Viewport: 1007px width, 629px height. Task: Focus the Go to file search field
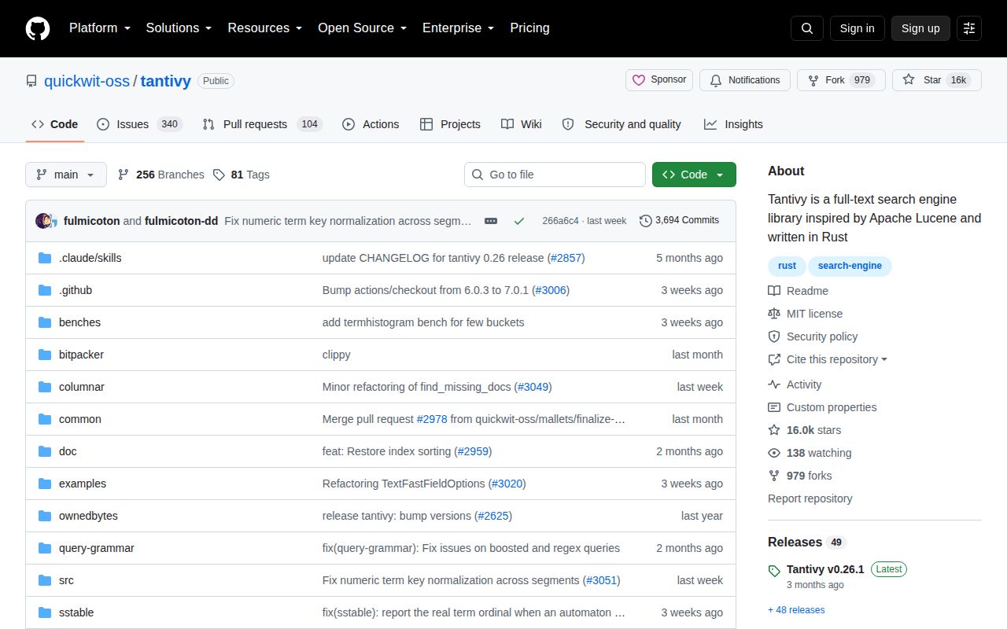[555, 175]
